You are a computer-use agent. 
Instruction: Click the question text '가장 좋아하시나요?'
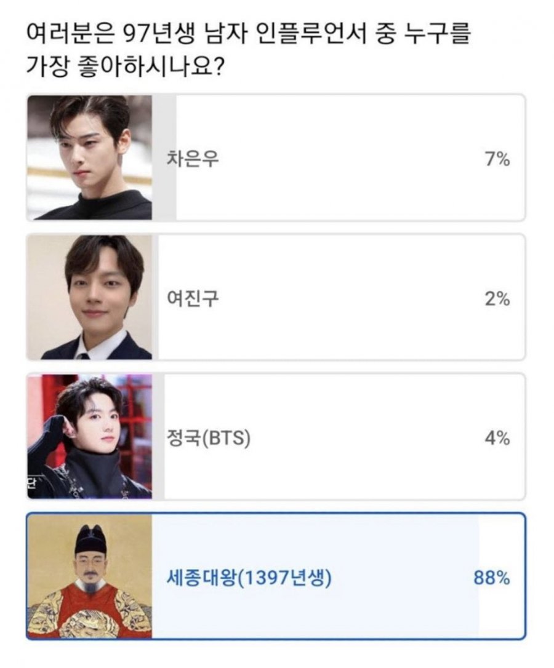coord(124,66)
